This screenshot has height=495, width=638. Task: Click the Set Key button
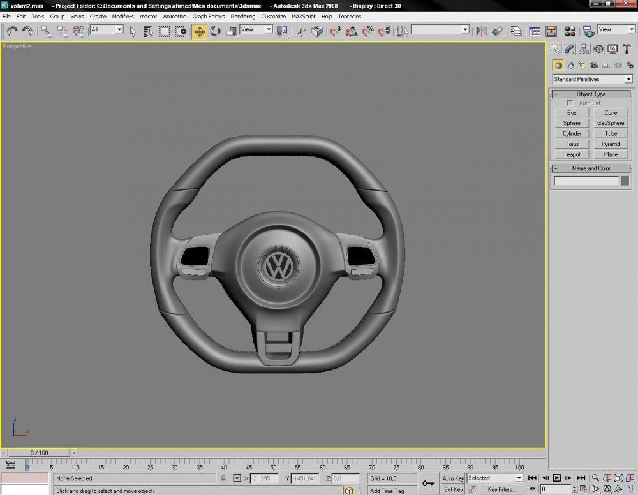click(453, 489)
